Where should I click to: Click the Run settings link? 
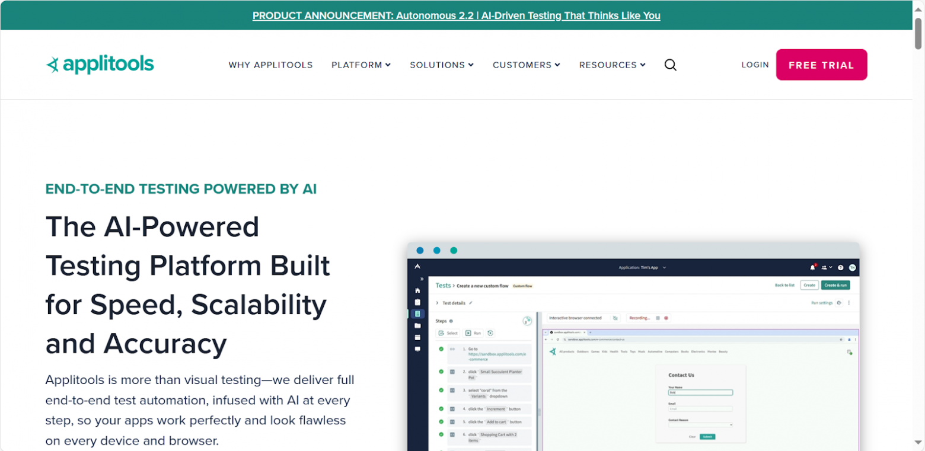[822, 303]
